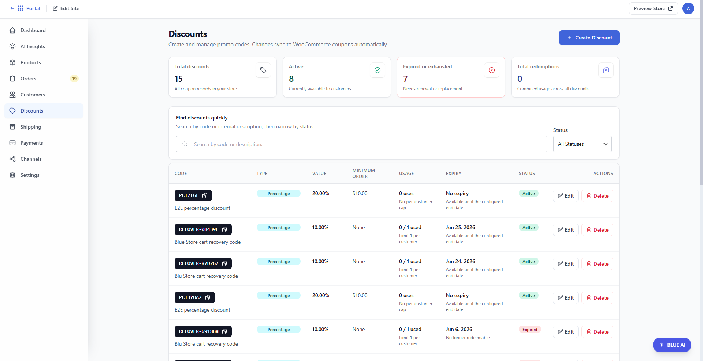Go to AI Insights section

pyautogui.click(x=44, y=46)
